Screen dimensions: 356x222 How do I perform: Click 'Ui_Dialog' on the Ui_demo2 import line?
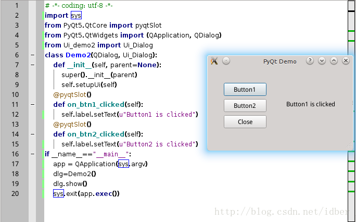(138, 45)
